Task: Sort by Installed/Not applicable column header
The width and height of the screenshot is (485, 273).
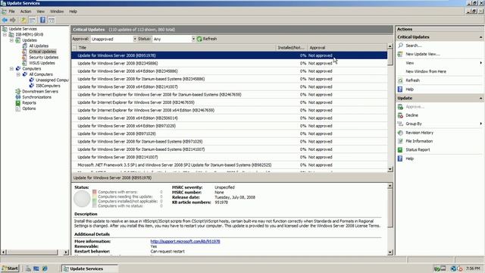Action: point(291,48)
